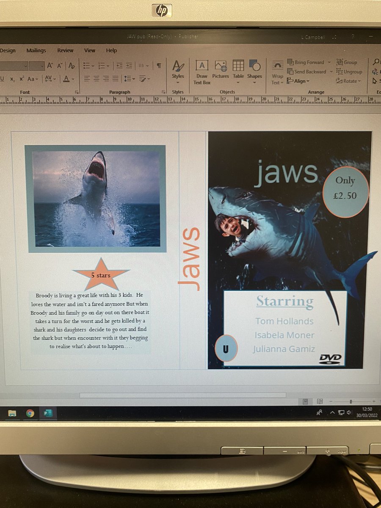Clear all formatting with eraser icon
Image resolution: width=381 pixels, height=508 pixels.
click(x=72, y=66)
